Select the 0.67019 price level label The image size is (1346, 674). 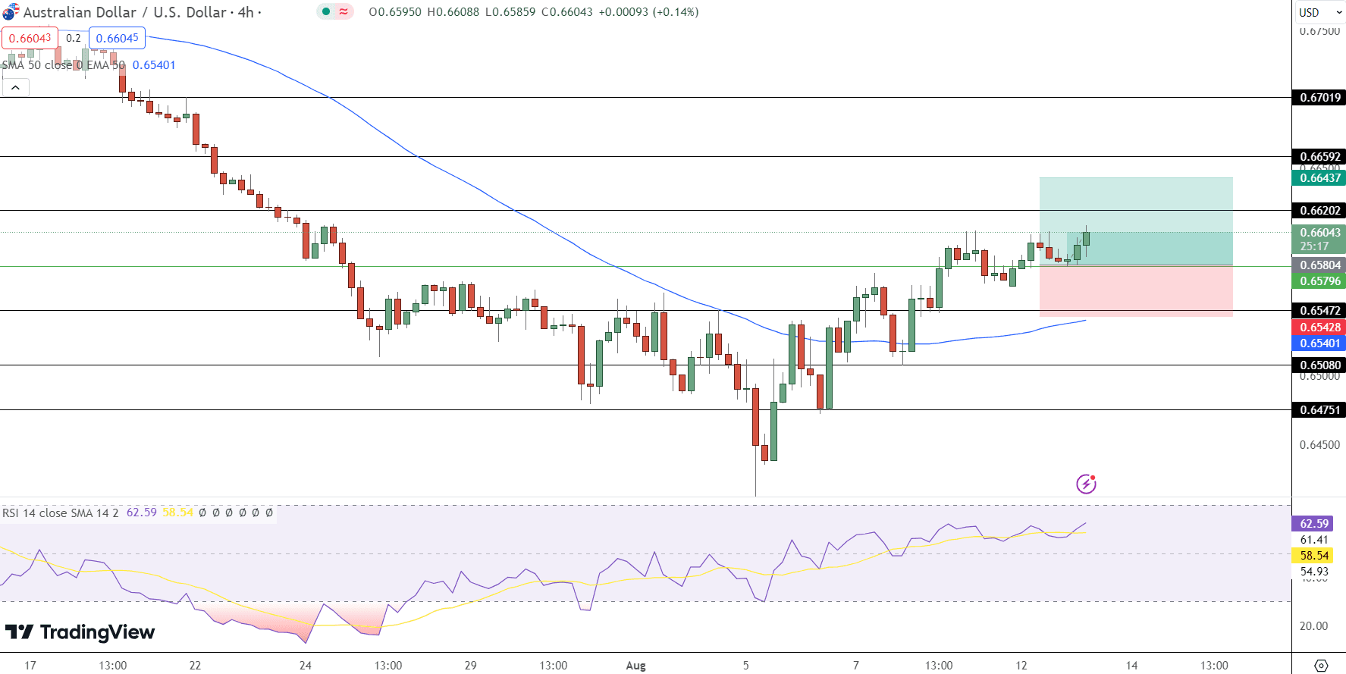click(1319, 97)
